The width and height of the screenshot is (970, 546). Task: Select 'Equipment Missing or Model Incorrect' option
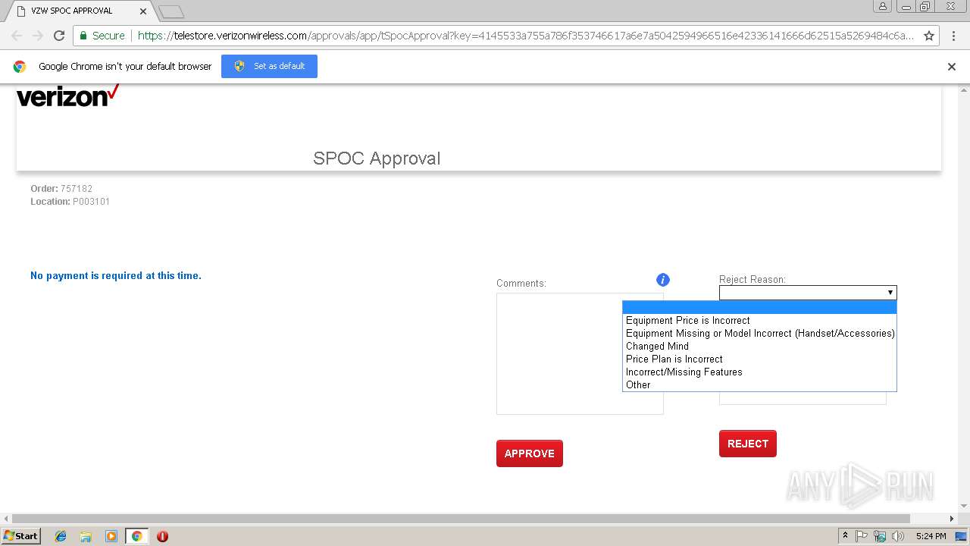coord(759,334)
